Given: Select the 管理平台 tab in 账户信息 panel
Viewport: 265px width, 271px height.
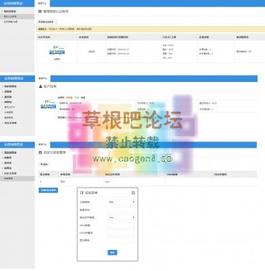Looking at the screenshot, I should coord(43,79).
